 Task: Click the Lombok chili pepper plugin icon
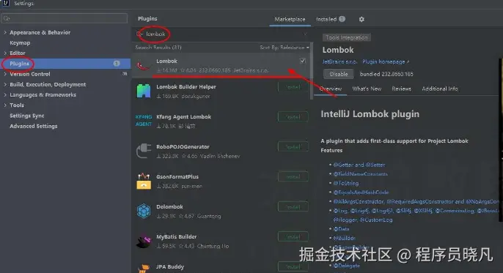point(143,66)
